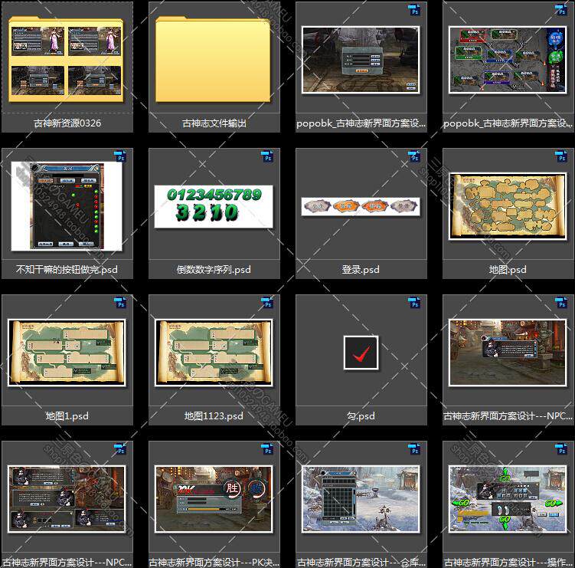The image size is (575, 568).
Task: Click the Ps badge on 地图1.psd tile
Action: click(x=120, y=303)
